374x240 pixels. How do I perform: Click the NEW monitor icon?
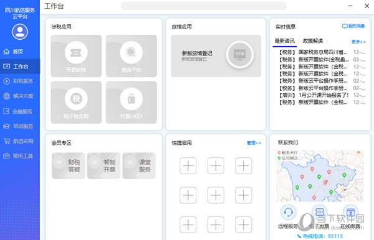click(240, 55)
